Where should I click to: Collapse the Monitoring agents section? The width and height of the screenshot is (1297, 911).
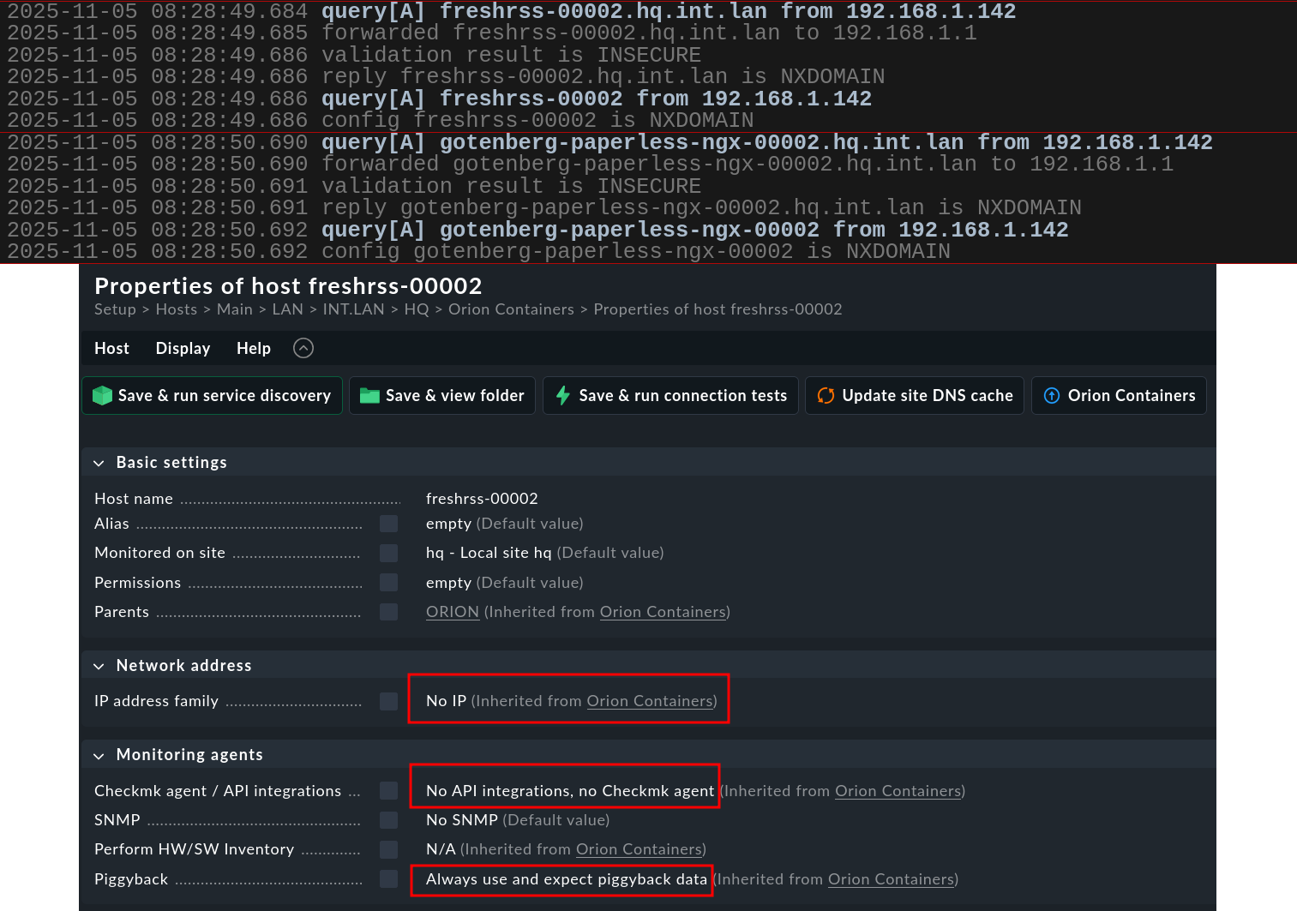pos(99,755)
